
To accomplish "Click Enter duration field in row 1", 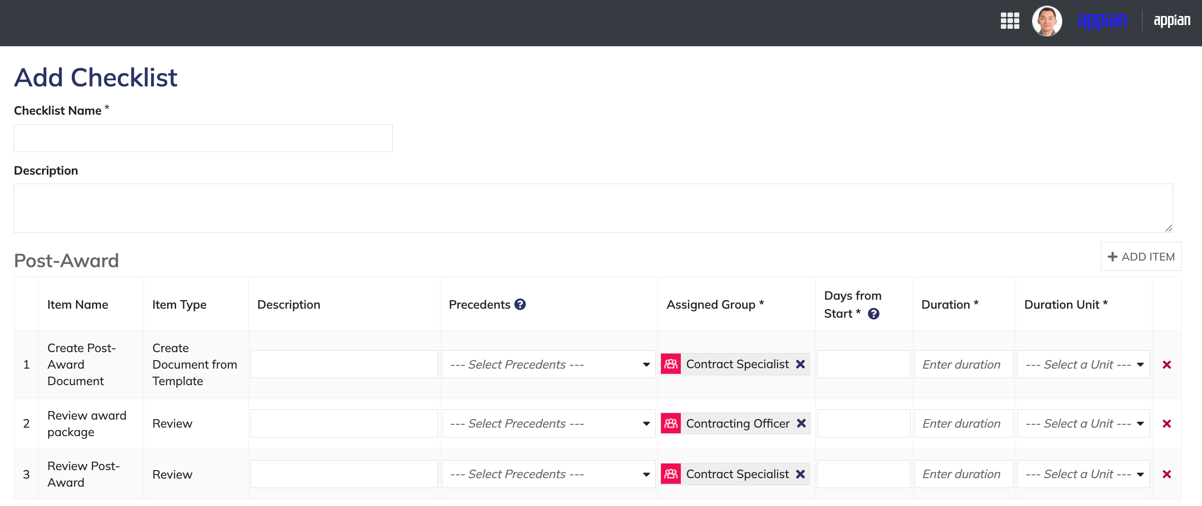I will click(x=964, y=364).
